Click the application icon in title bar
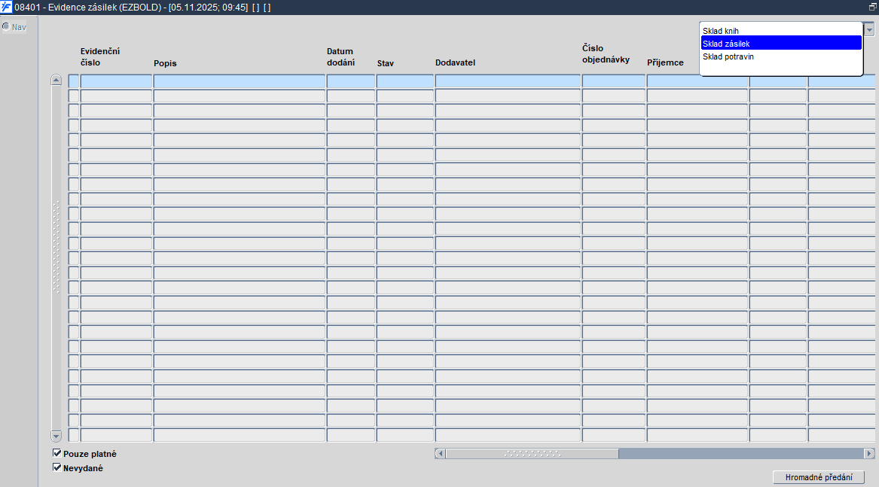The width and height of the screenshot is (879, 487). click(6, 7)
